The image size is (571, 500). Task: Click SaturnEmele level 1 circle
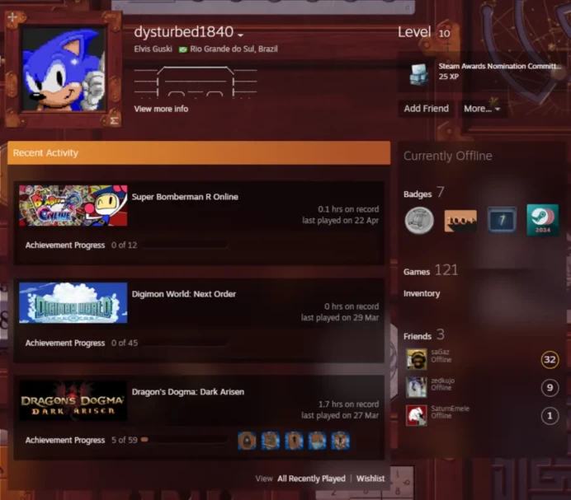[550, 416]
